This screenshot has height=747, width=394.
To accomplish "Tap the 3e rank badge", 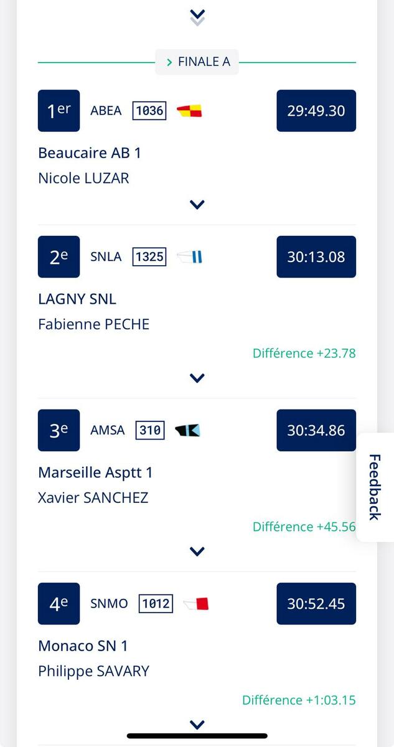I will (59, 430).
